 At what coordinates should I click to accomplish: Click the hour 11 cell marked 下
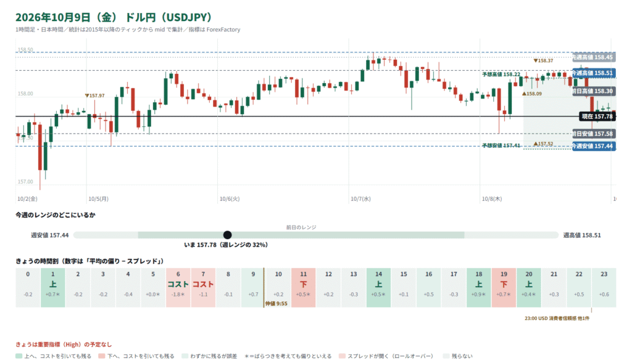click(x=304, y=287)
